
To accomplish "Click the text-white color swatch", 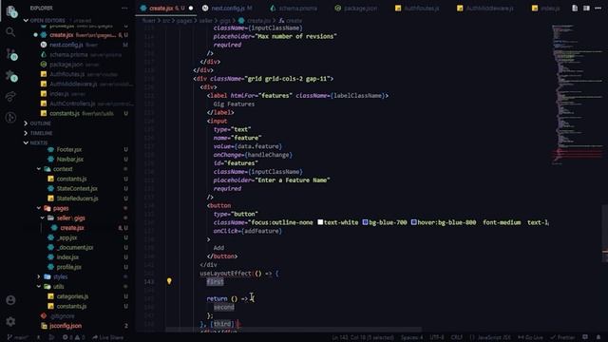I will click(320, 222).
